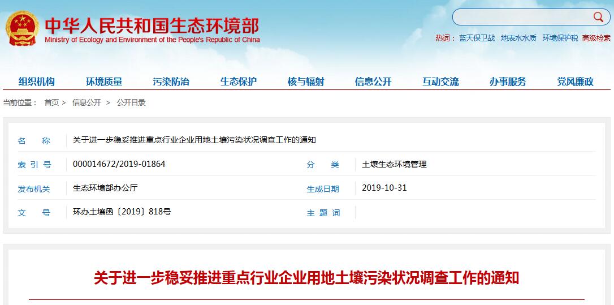Click the 地表水水质 hot word link
The height and width of the screenshot is (305, 614).
518,38
